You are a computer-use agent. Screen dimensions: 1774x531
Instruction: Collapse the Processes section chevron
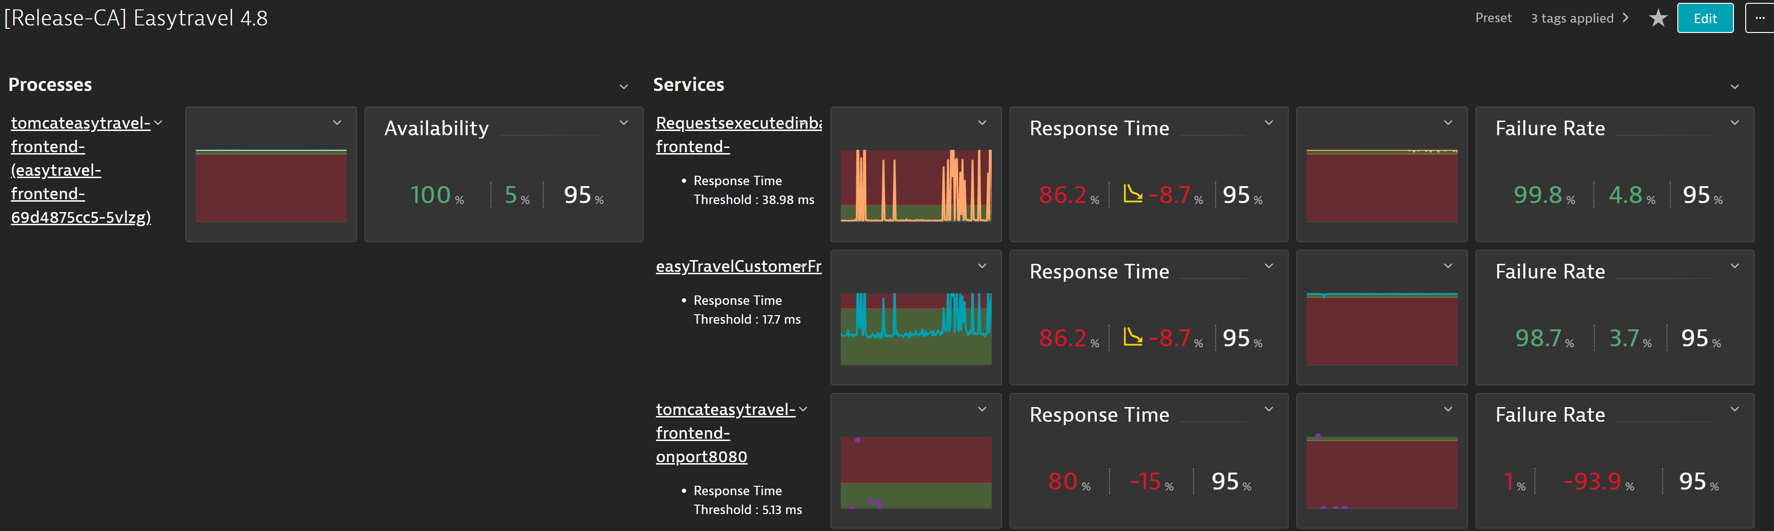[624, 87]
